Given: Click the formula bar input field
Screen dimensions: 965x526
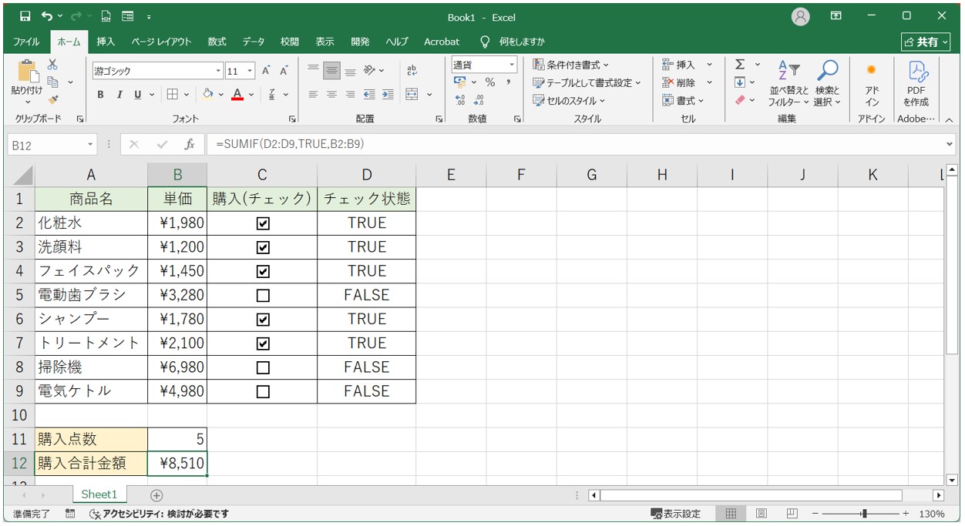Looking at the screenshot, I should [575, 144].
